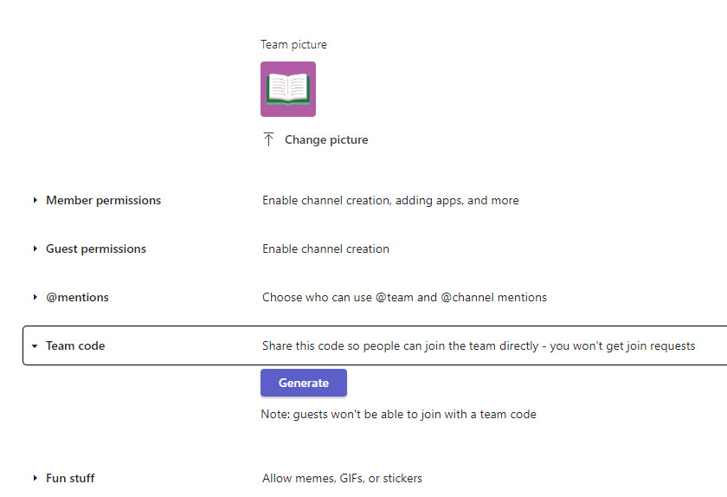Select the @mentions section label
The height and width of the screenshot is (497, 727).
pos(77,297)
